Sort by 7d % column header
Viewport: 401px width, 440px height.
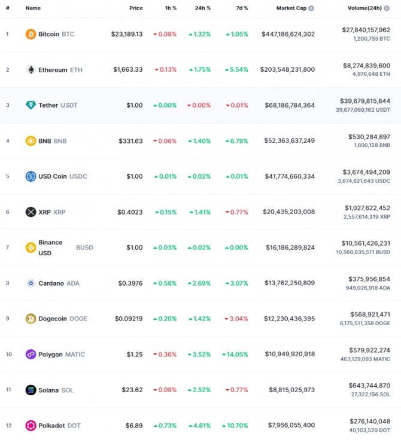point(242,8)
